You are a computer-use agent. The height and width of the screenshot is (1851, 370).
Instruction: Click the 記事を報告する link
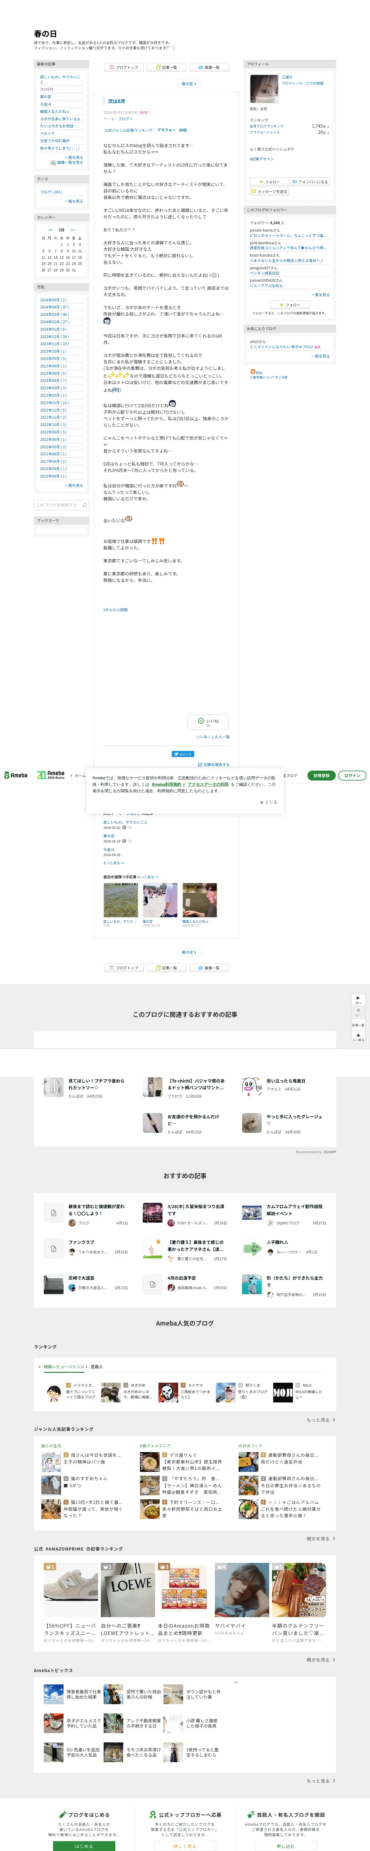point(213,764)
